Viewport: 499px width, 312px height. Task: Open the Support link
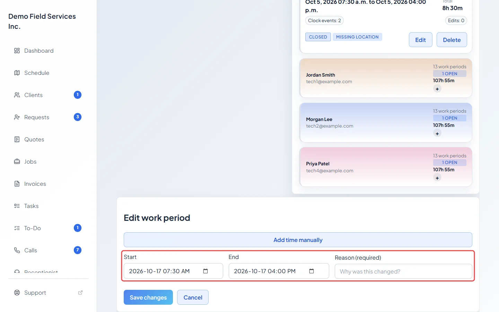pyautogui.click(x=48, y=293)
